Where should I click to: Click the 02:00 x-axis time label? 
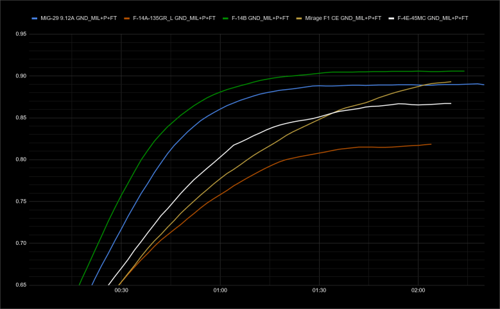pos(418,291)
